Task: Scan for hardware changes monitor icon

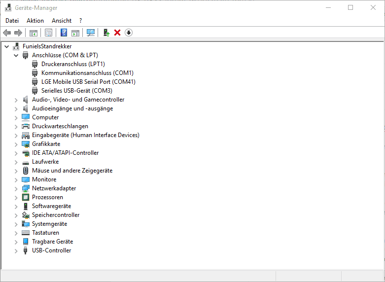Action: pyautogui.click(x=91, y=33)
